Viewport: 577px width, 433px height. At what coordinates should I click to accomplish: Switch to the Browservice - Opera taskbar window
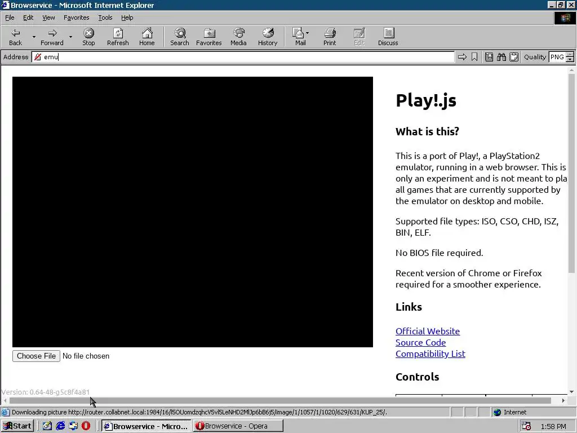[x=238, y=426]
